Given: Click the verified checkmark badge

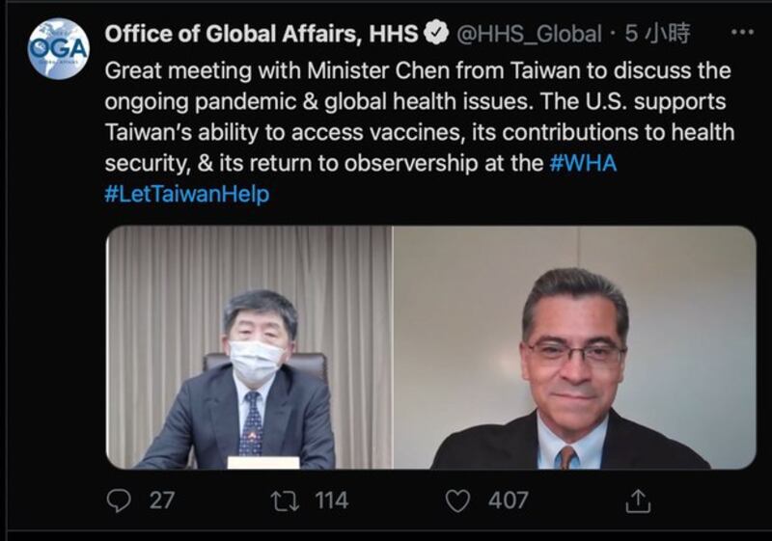Looking at the screenshot, I should [x=436, y=34].
